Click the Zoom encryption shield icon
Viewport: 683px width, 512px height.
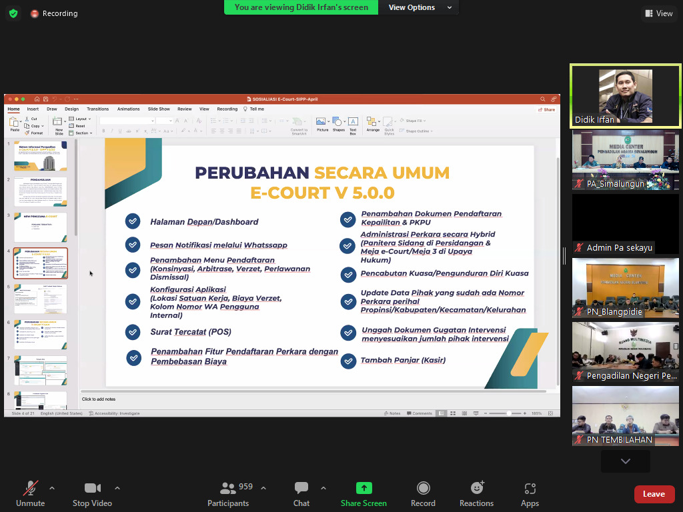click(13, 13)
